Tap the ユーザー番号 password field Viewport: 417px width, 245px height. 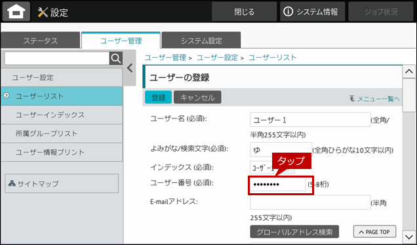(x=277, y=185)
